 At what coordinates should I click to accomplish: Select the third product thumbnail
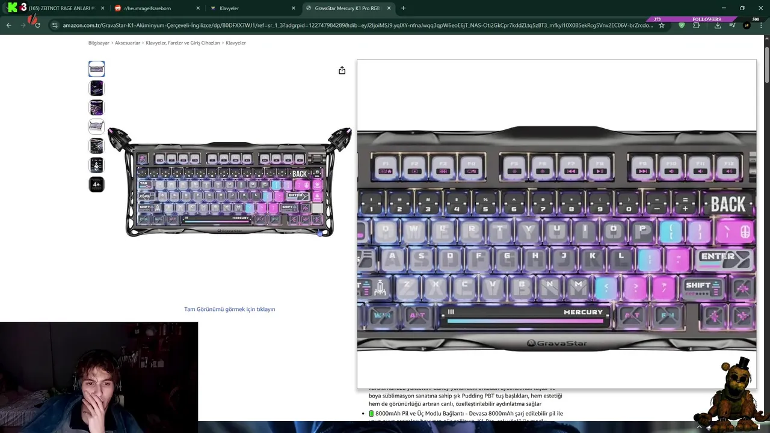tap(96, 107)
